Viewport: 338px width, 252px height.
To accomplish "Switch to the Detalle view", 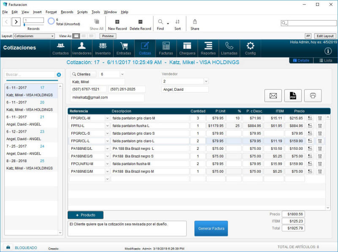I will click(301, 60).
